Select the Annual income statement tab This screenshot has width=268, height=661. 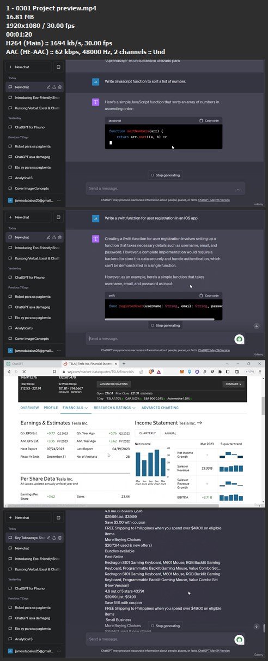click(x=170, y=433)
